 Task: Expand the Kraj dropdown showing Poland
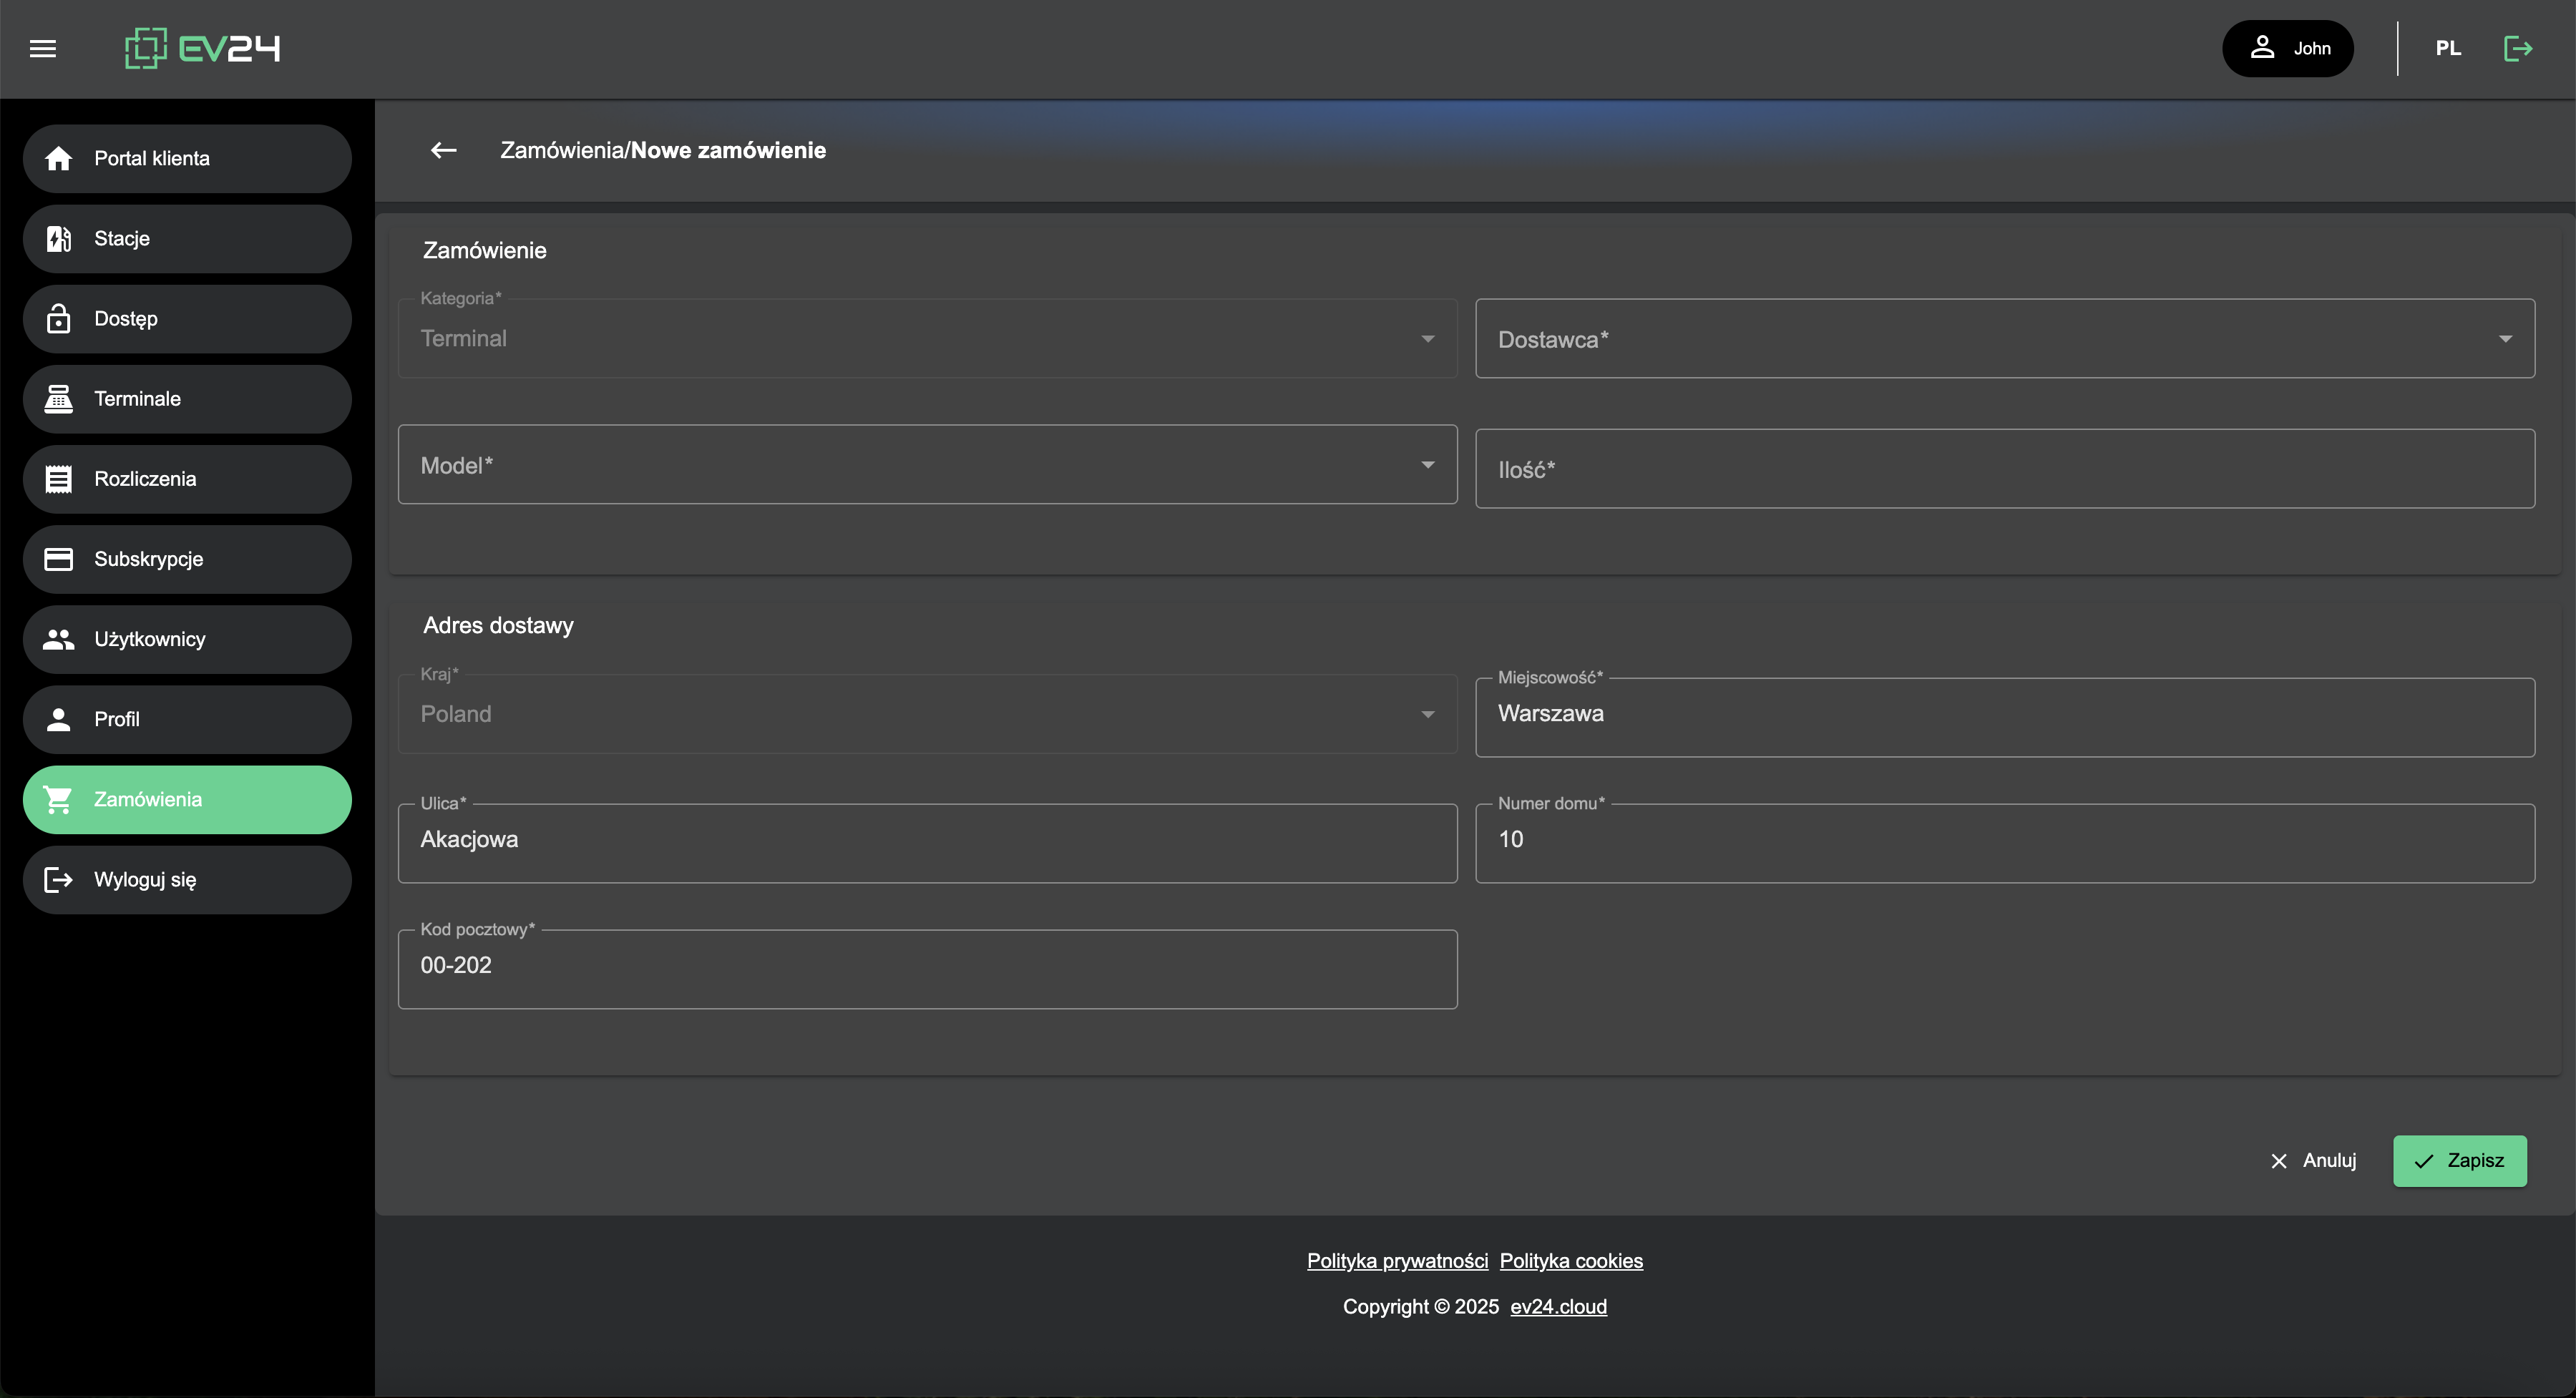coord(926,714)
